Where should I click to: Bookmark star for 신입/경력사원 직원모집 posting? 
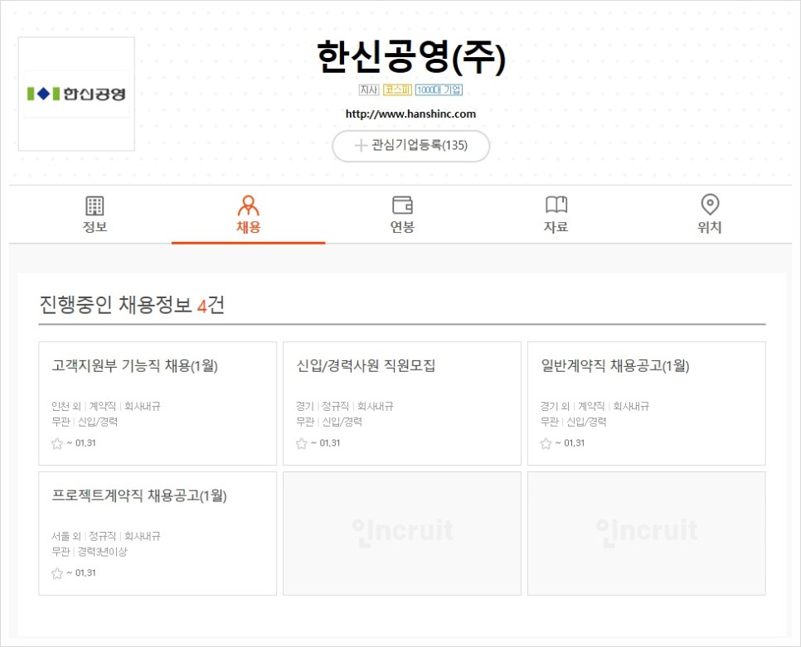[x=301, y=443]
